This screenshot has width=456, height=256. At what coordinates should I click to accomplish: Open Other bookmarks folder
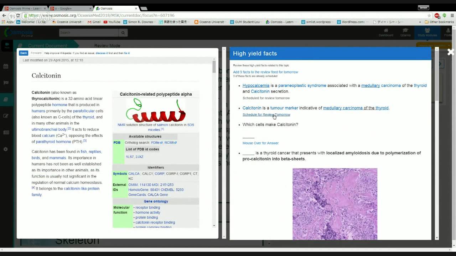point(439,22)
